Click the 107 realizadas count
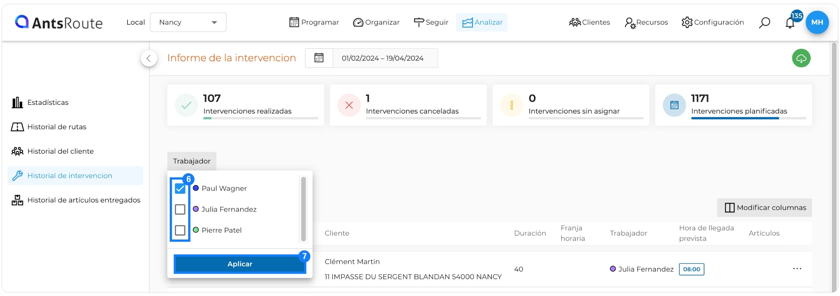This screenshot has width=840, height=296. (212, 98)
